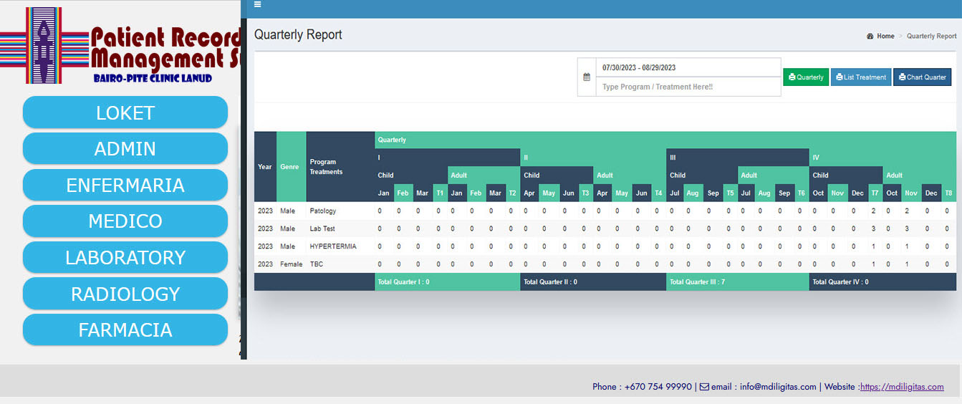Open the LOKET menu

[125, 112]
